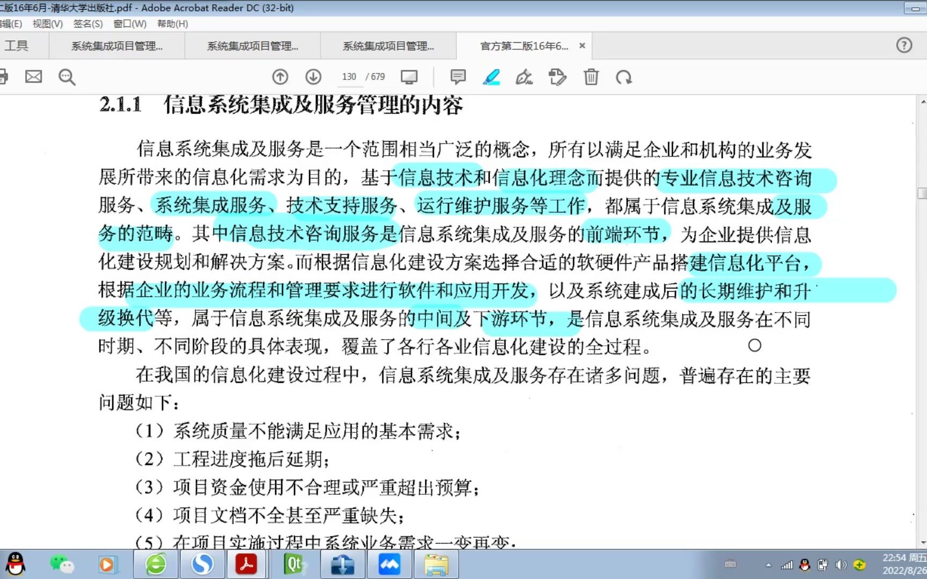Open the clock showing 22:54
The height and width of the screenshot is (579, 927).
tap(904, 564)
